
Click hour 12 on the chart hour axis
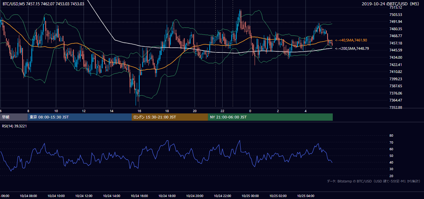tap(84, 111)
